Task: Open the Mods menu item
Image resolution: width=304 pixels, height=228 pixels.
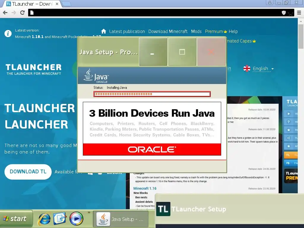Action: (x=196, y=31)
